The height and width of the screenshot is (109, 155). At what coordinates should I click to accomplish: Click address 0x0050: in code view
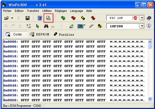pos(11,90)
